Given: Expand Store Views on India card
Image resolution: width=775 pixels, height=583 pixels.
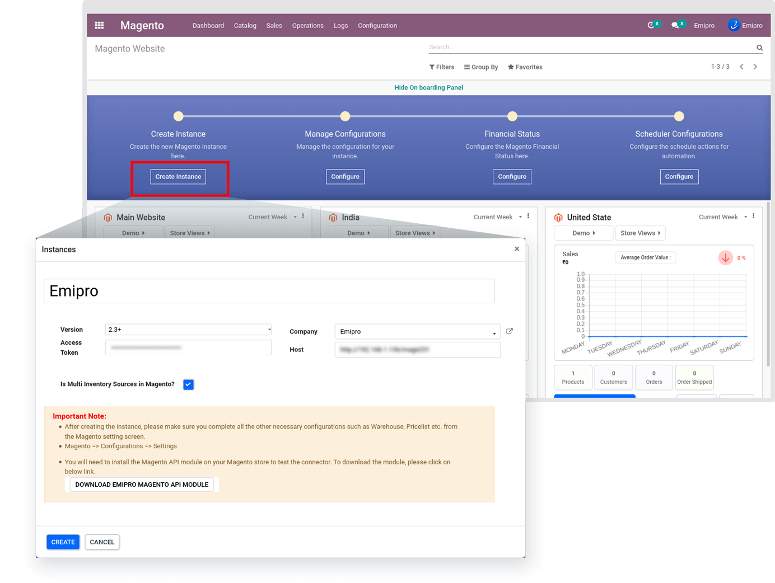Looking at the screenshot, I should tap(415, 233).
